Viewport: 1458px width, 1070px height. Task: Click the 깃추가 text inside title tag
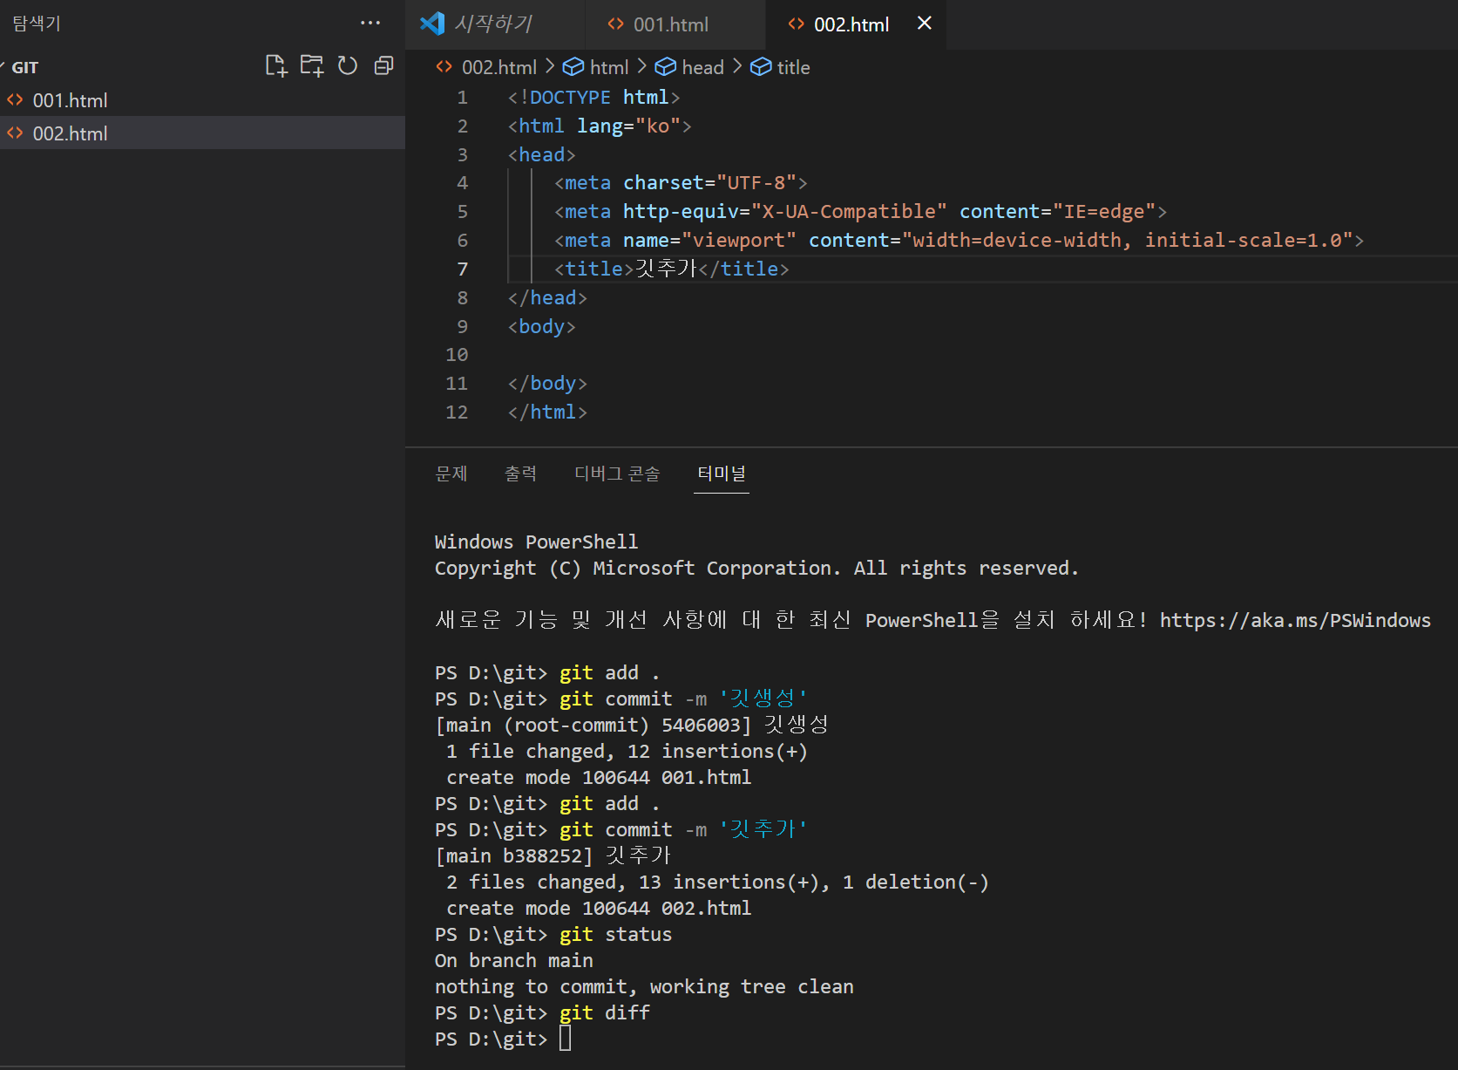[666, 269]
